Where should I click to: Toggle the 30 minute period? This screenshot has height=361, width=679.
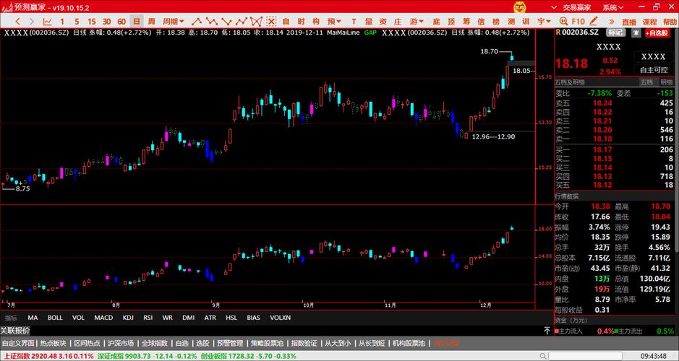pyautogui.click(x=106, y=22)
